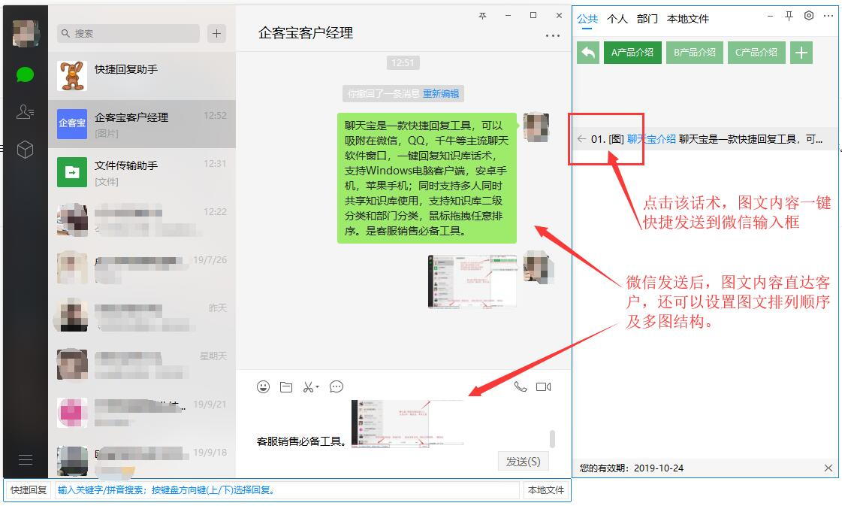The height and width of the screenshot is (506, 842).
Task: Pin the quick reply panel
Action: [789, 16]
